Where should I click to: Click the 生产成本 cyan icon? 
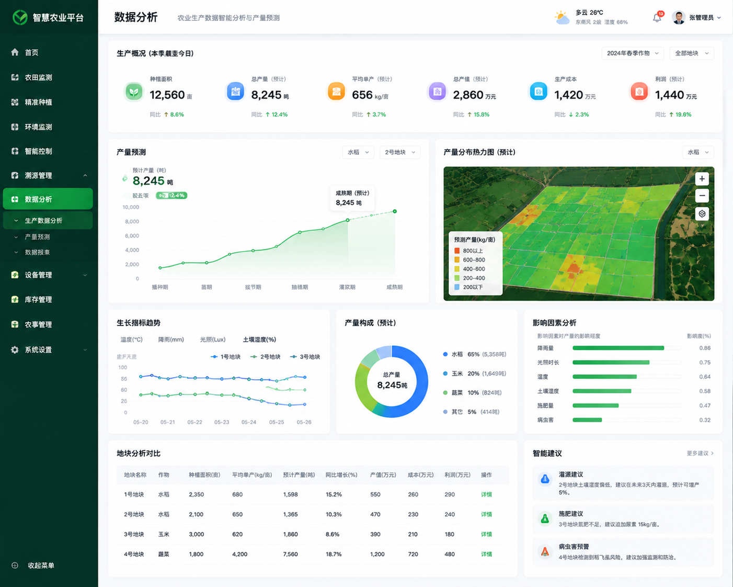click(539, 92)
